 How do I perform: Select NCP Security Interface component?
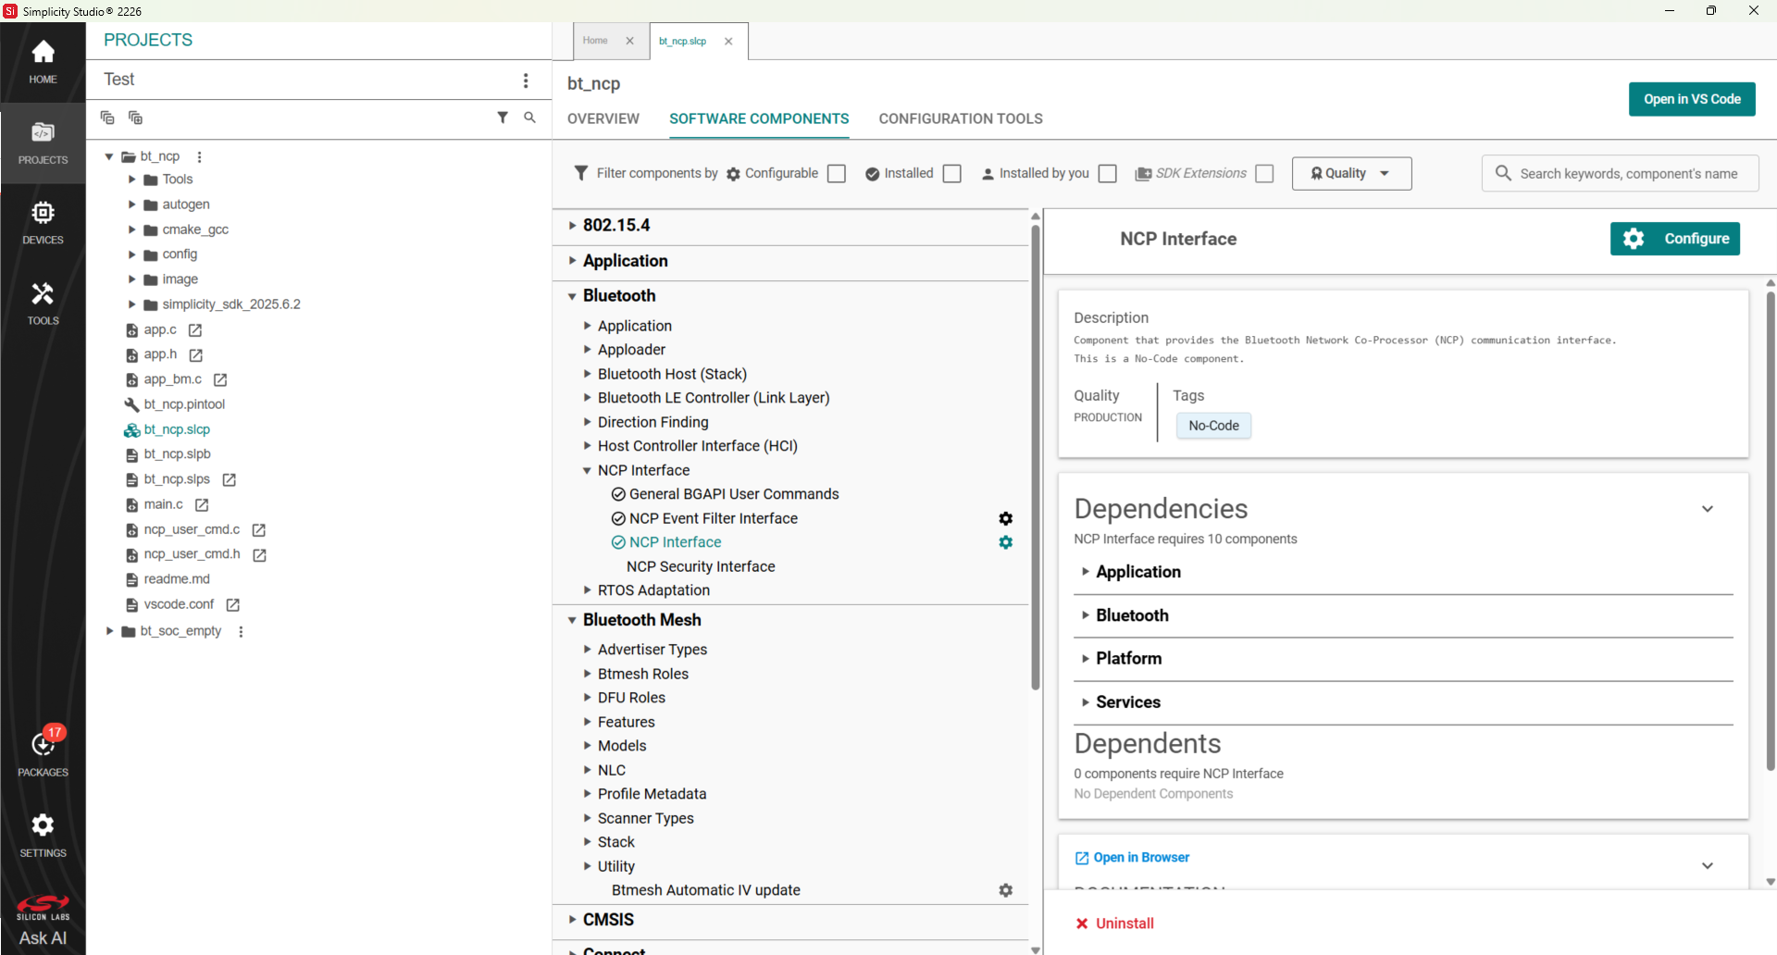701,566
